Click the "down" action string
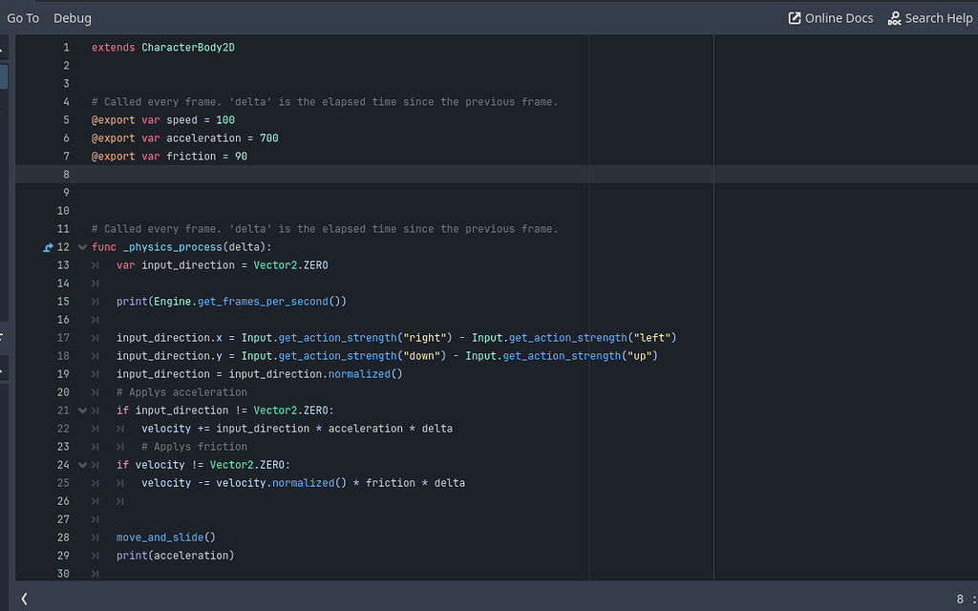The image size is (978, 611). point(421,356)
